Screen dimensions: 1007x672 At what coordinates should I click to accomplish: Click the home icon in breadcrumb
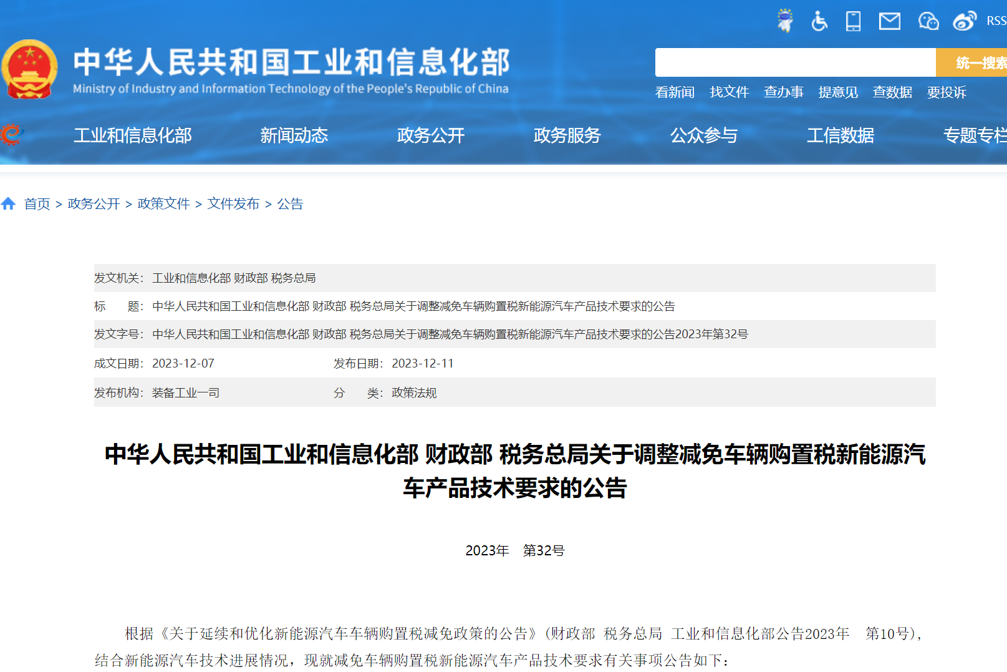[x=9, y=203]
